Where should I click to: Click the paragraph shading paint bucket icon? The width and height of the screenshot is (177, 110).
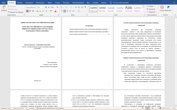tap(79, 11)
